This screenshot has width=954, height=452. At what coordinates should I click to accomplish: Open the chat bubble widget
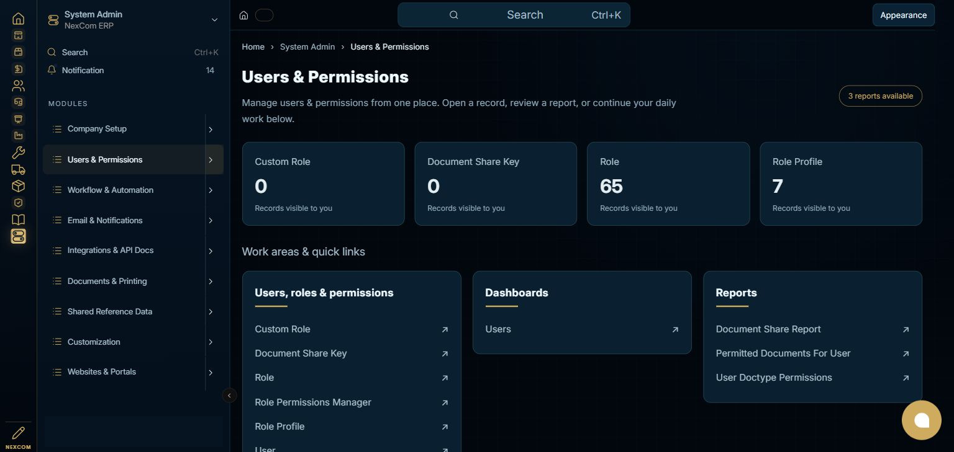pyautogui.click(x=922, y=420)
